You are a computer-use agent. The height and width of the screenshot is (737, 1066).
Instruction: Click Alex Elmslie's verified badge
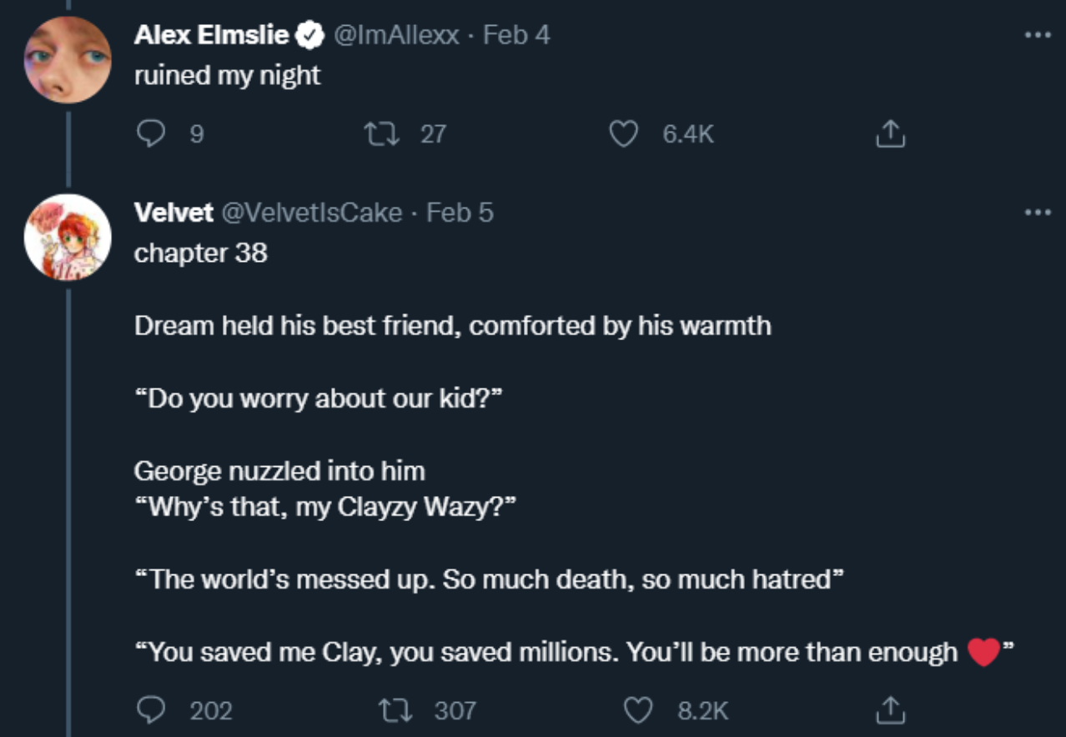click(x=311, y=35)
